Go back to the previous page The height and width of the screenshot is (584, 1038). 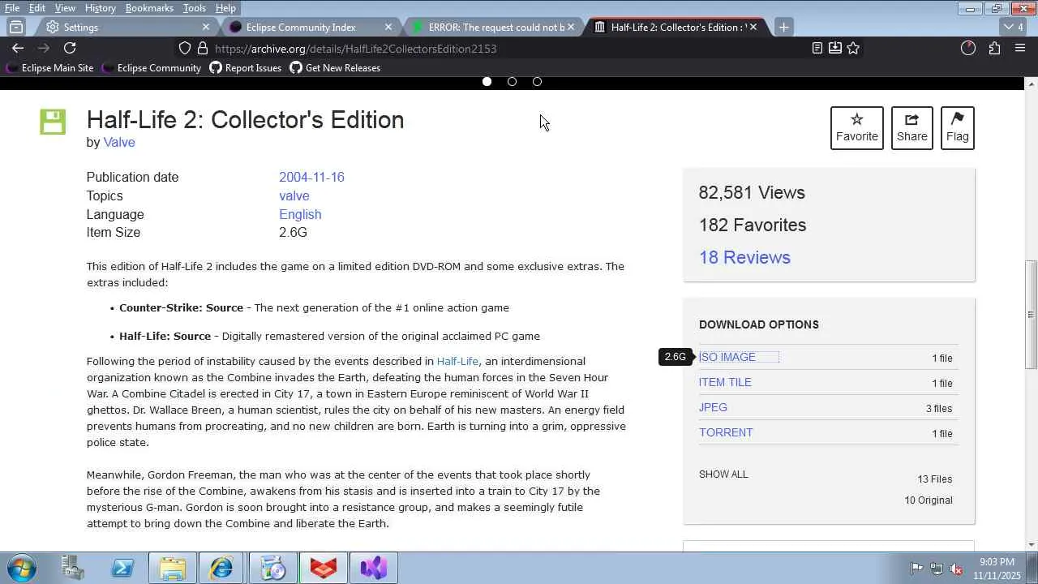(18, 49)
